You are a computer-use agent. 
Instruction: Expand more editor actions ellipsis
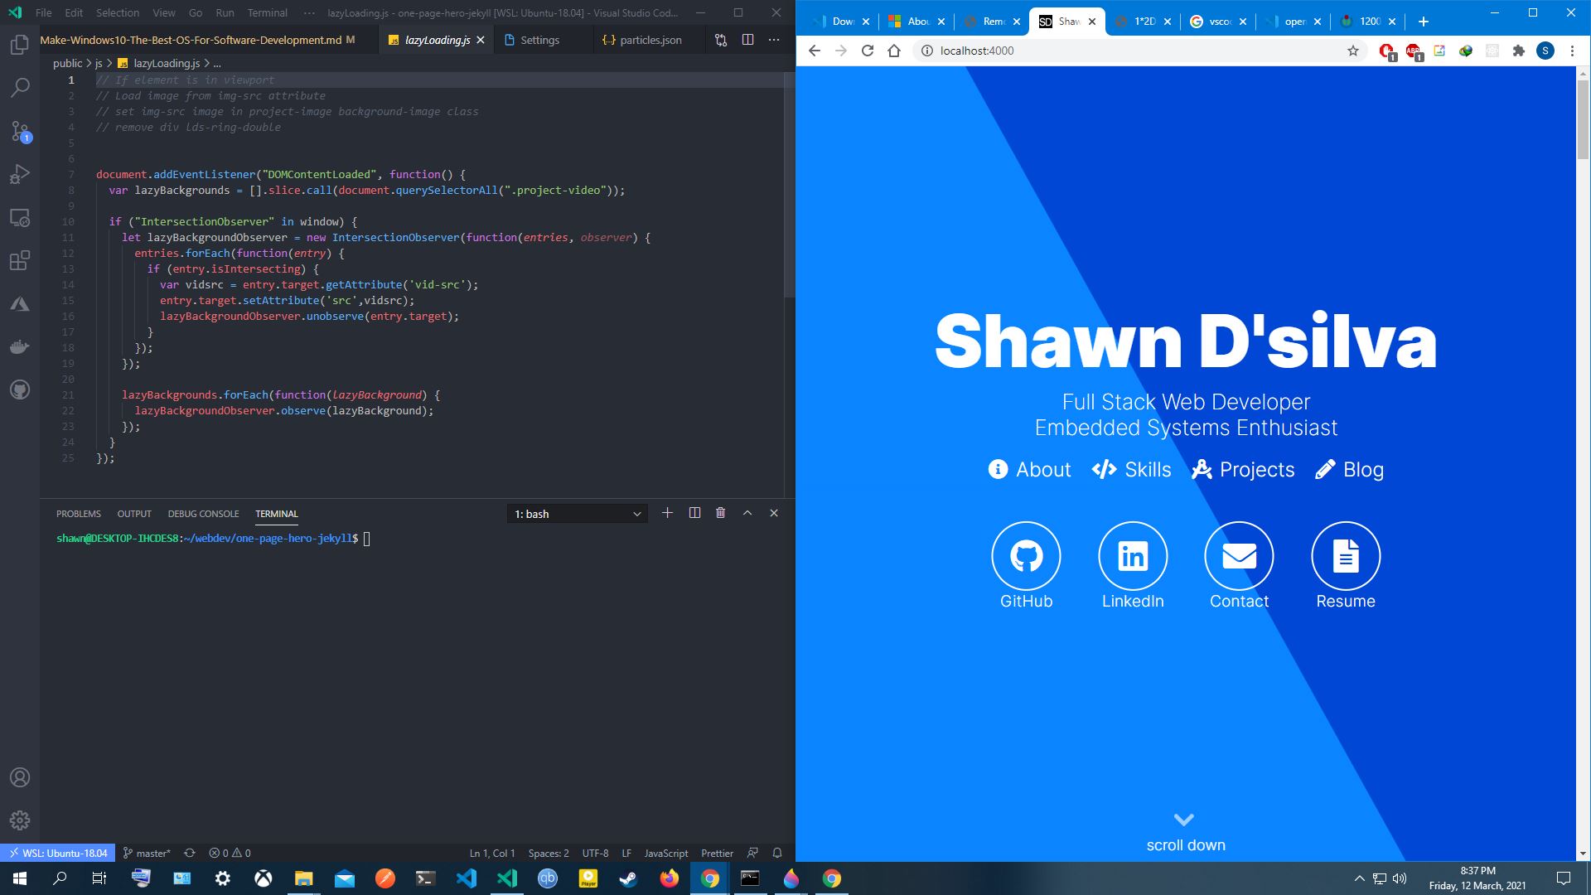pyautogui.click(x=774, y=40)
